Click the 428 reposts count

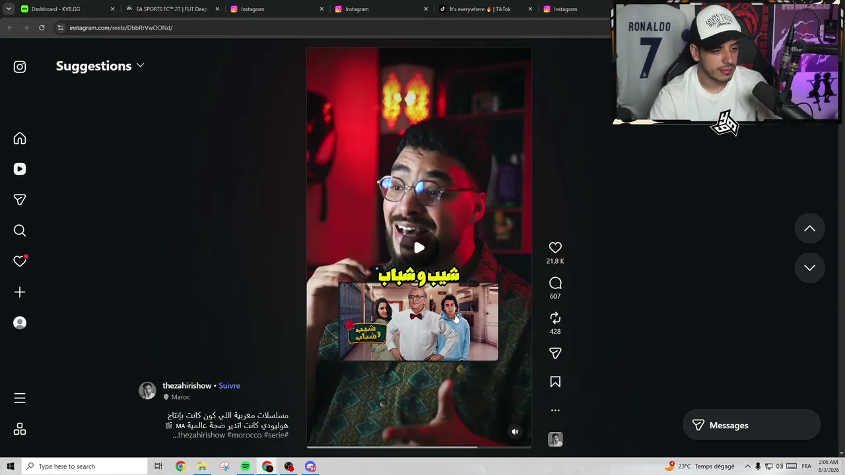555,332
